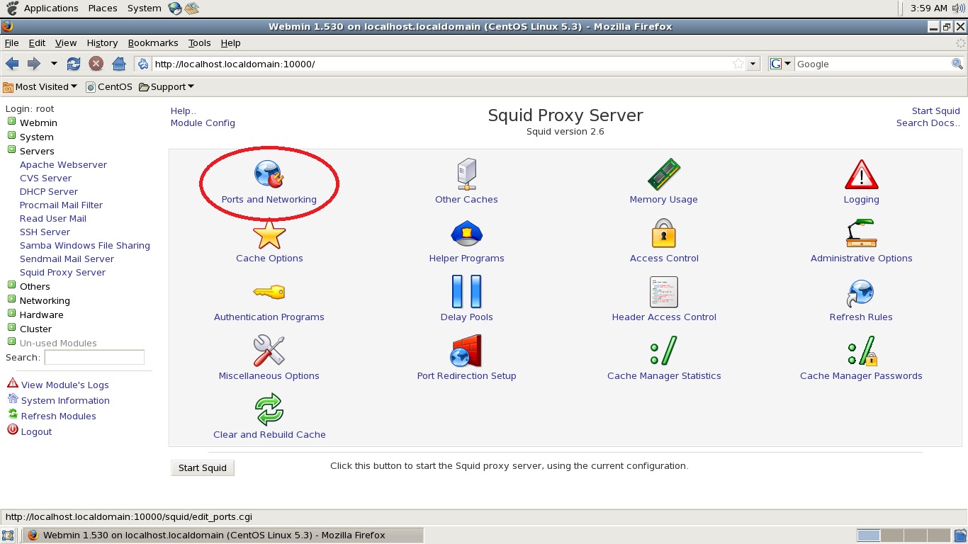The width and height of the screenshot is (968, 544).
Task: Click the Logging warning triangle icon
Action: [x=861, y=174]
